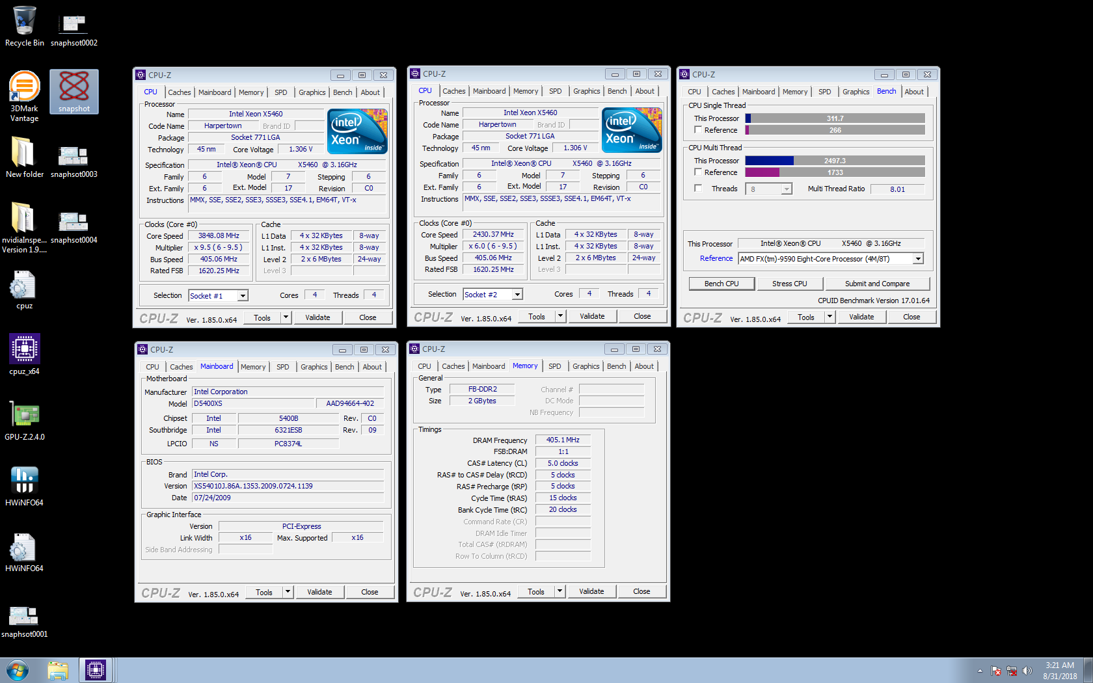Image resolution: width=1093 pixels, height=683 pixels.
Task: Click the Reference link in Bench window
Action: (716, 258)
